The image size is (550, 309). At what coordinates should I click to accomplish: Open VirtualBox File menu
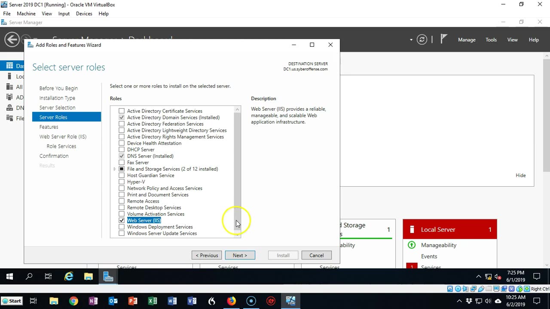coord(7,14)
